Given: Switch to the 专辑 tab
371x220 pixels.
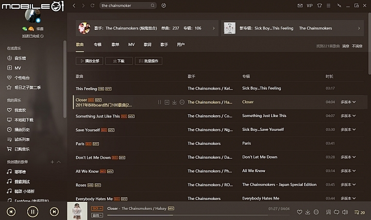Looking at the screenshot, I should [x=97, y=44].
